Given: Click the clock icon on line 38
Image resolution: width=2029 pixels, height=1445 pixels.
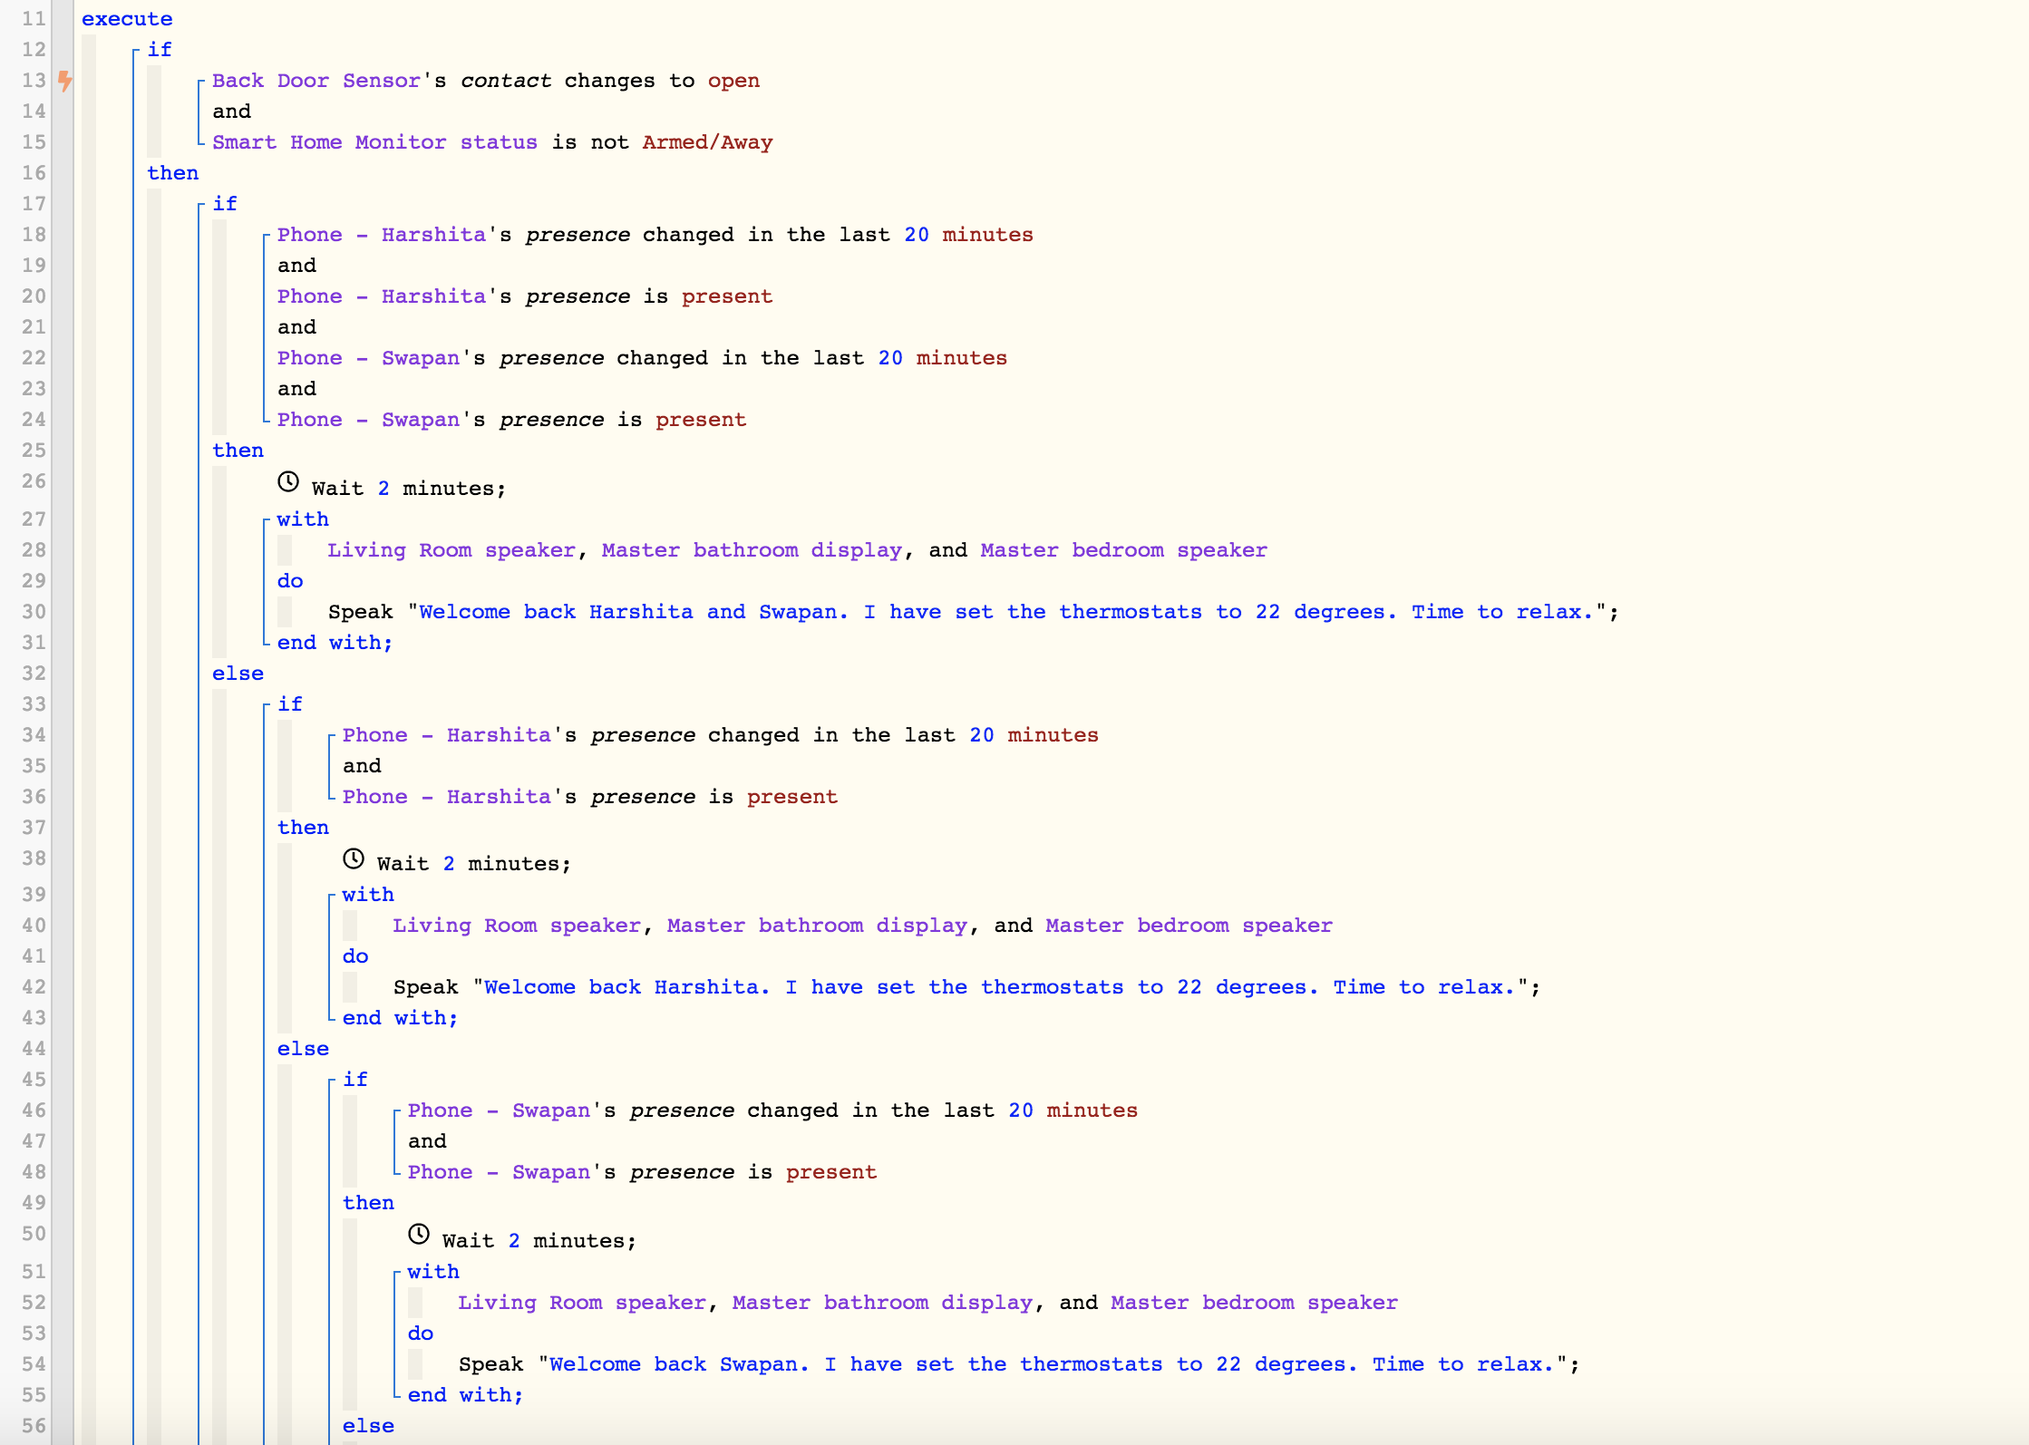Looking at the screenshot, I should pos(354,858).
